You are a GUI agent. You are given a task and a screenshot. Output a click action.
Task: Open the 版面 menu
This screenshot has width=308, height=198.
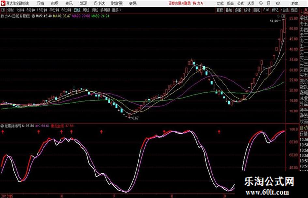coord(230,3)
